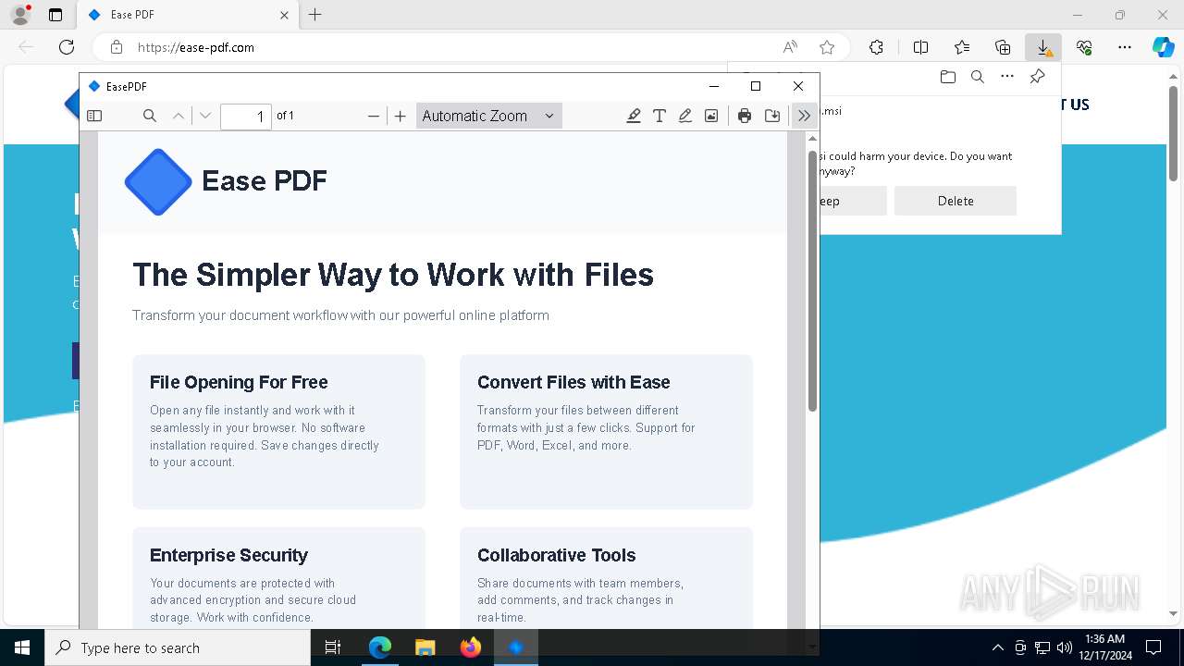
Task: Open Task View on taskbar
Action: (x=333, y=647)
